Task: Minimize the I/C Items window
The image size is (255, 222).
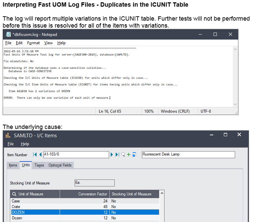Action: coord(212,135)
